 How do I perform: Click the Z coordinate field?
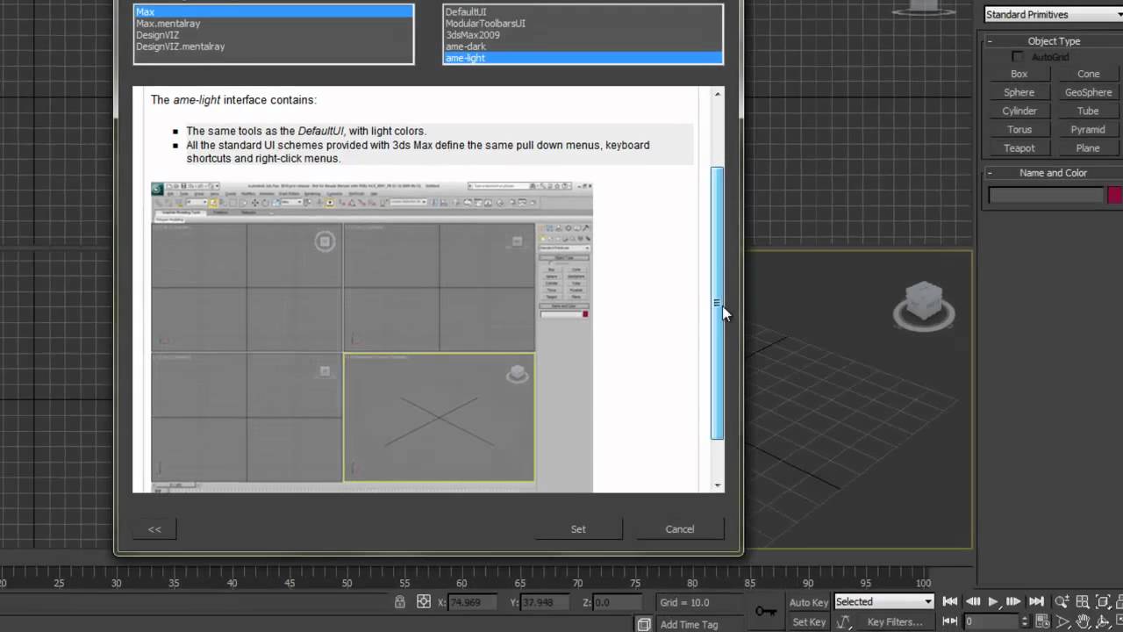619,602
